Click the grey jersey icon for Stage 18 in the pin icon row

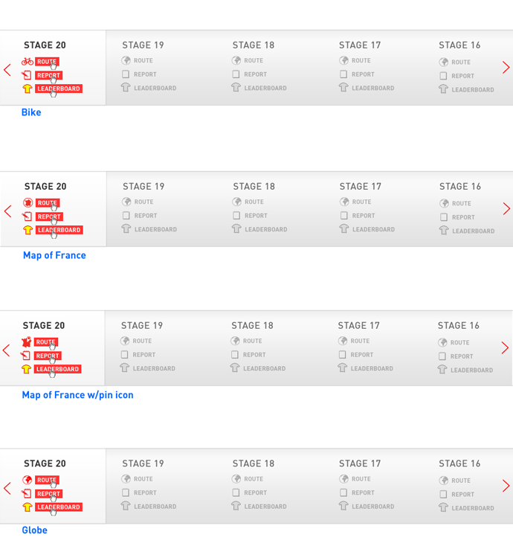235,368
